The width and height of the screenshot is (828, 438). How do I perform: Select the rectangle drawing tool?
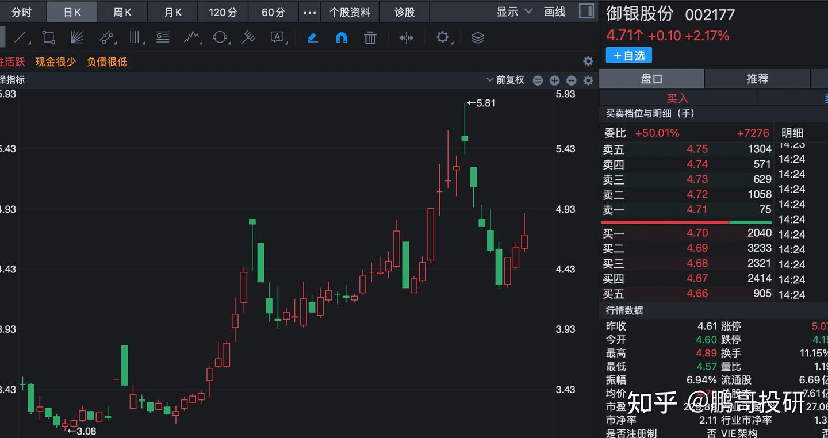[x=48, y=37]
